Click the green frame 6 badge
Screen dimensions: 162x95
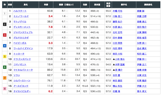pyautogui.click(x=5, y=67)
